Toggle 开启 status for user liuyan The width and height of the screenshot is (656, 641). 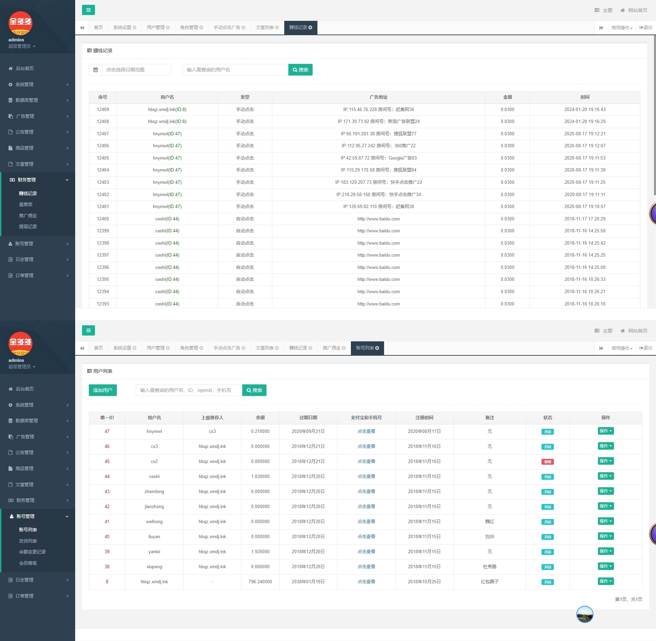(547, 537)
